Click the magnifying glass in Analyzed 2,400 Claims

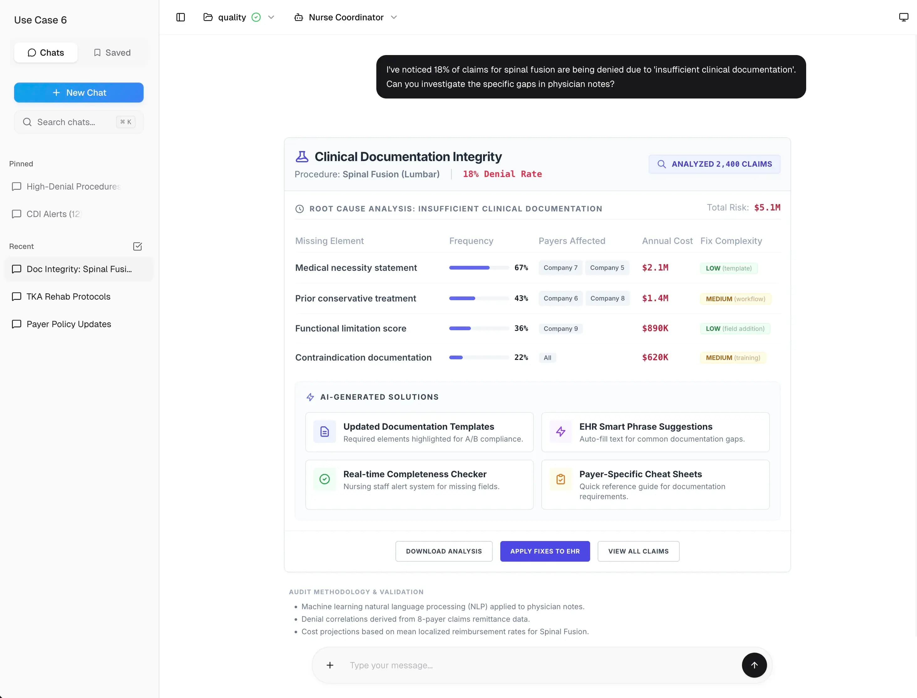(x=662, y=164)
